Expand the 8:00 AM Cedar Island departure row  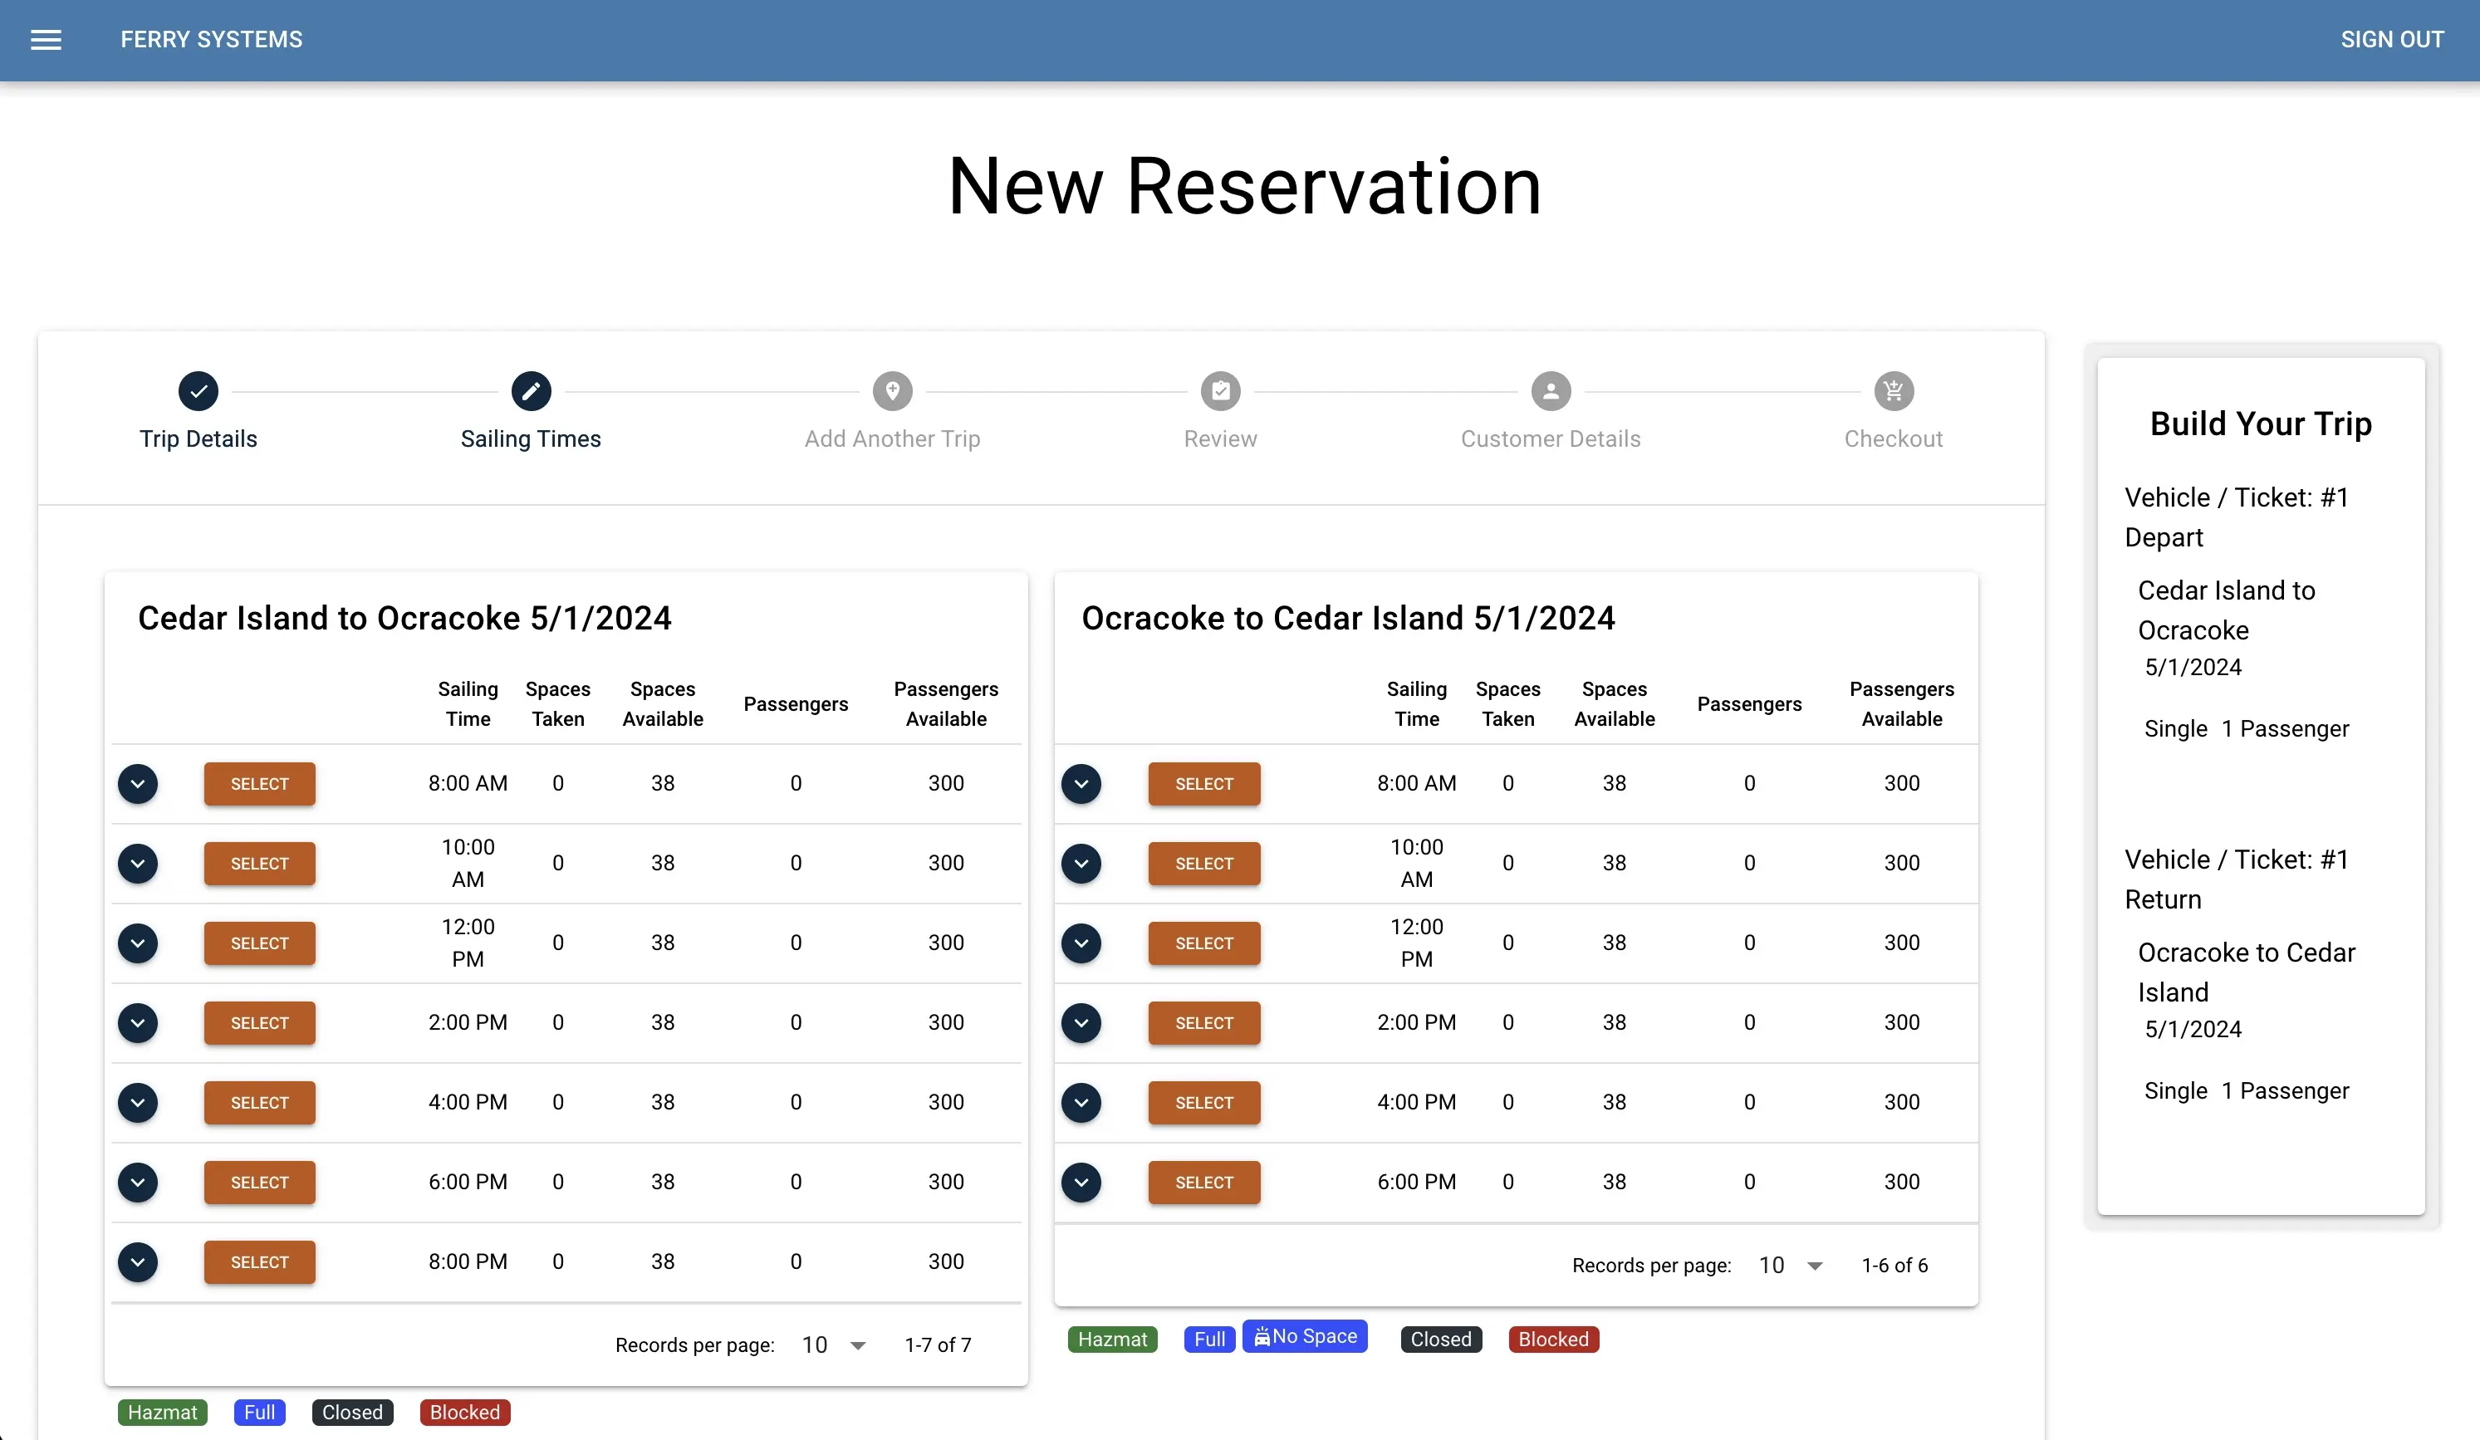pos(138,783)
